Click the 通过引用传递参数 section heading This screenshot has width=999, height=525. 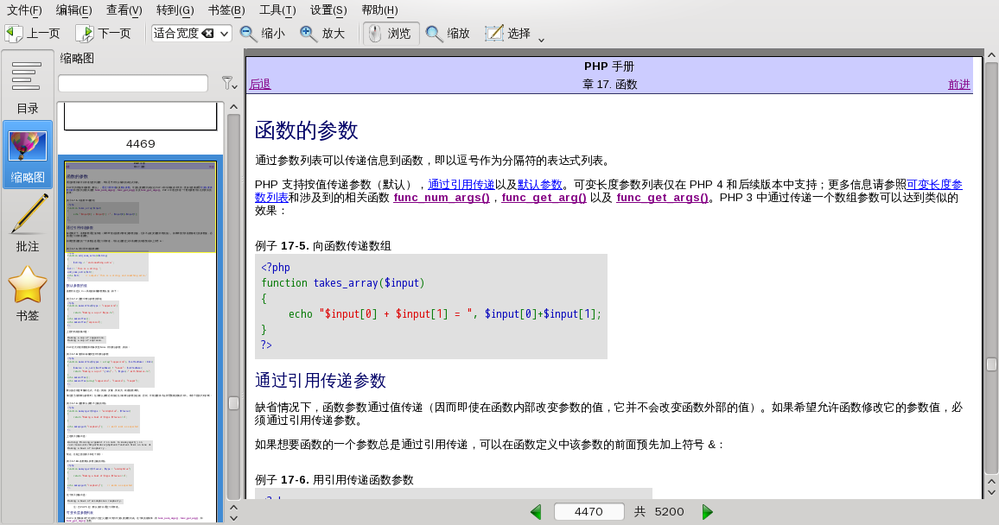[321, 381]
